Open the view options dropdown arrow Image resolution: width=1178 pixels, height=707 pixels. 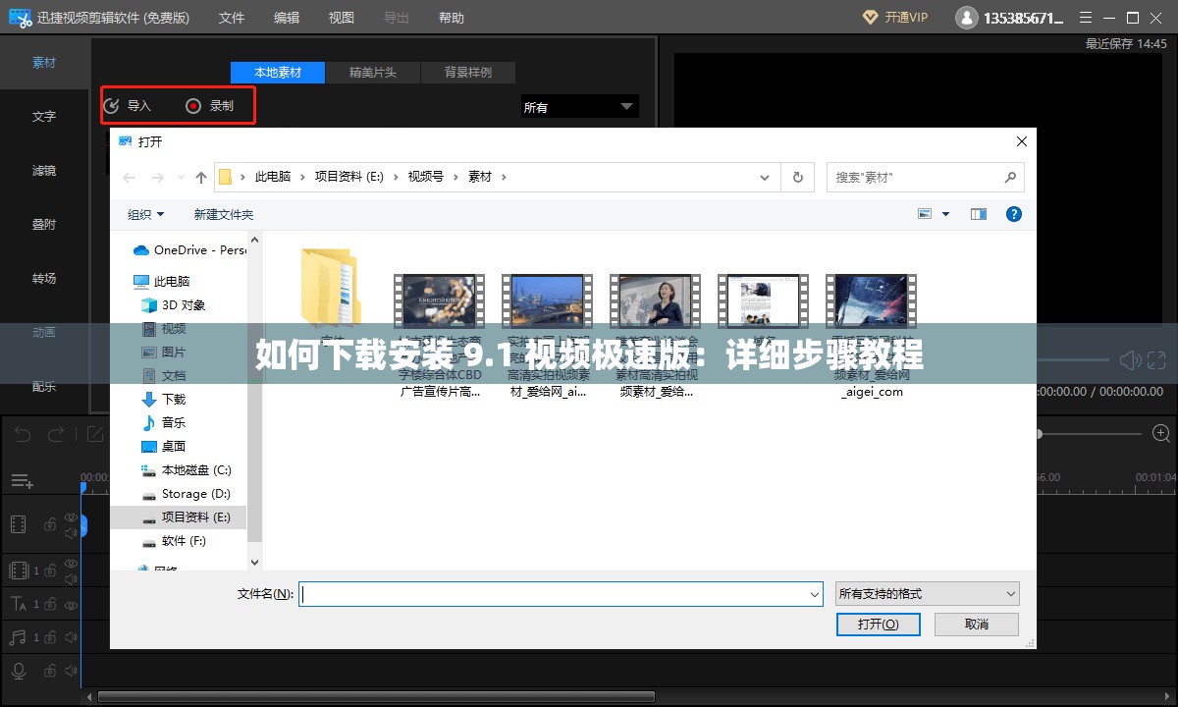(946, 214)
